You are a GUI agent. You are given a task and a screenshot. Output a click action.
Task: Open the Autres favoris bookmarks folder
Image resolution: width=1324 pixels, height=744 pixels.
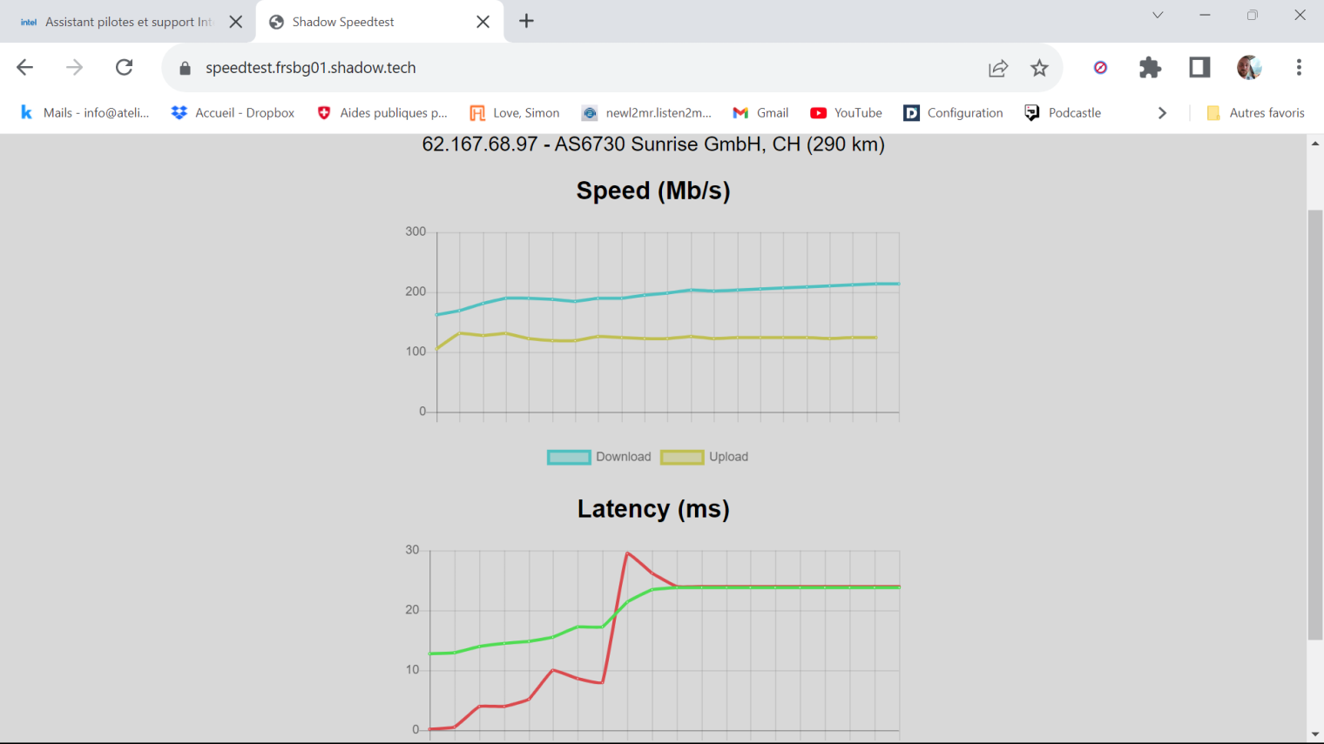click(1255, 113)
